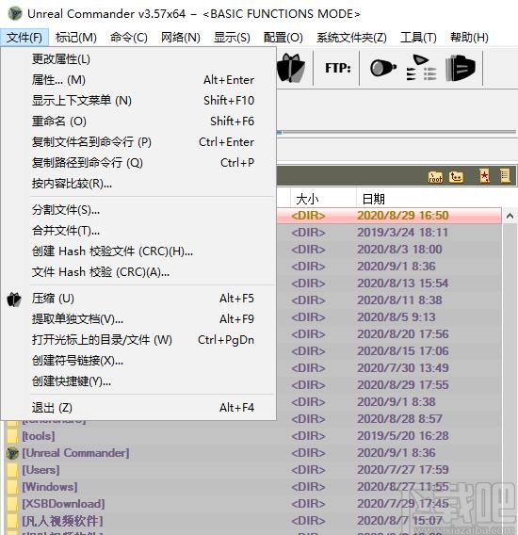Click date 2020/8/13 15:54
The image size is (518, 535).
click(x=403, y=284)
